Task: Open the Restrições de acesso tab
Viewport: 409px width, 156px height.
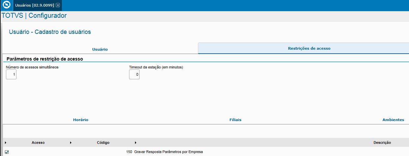Action: click(309, 48)
